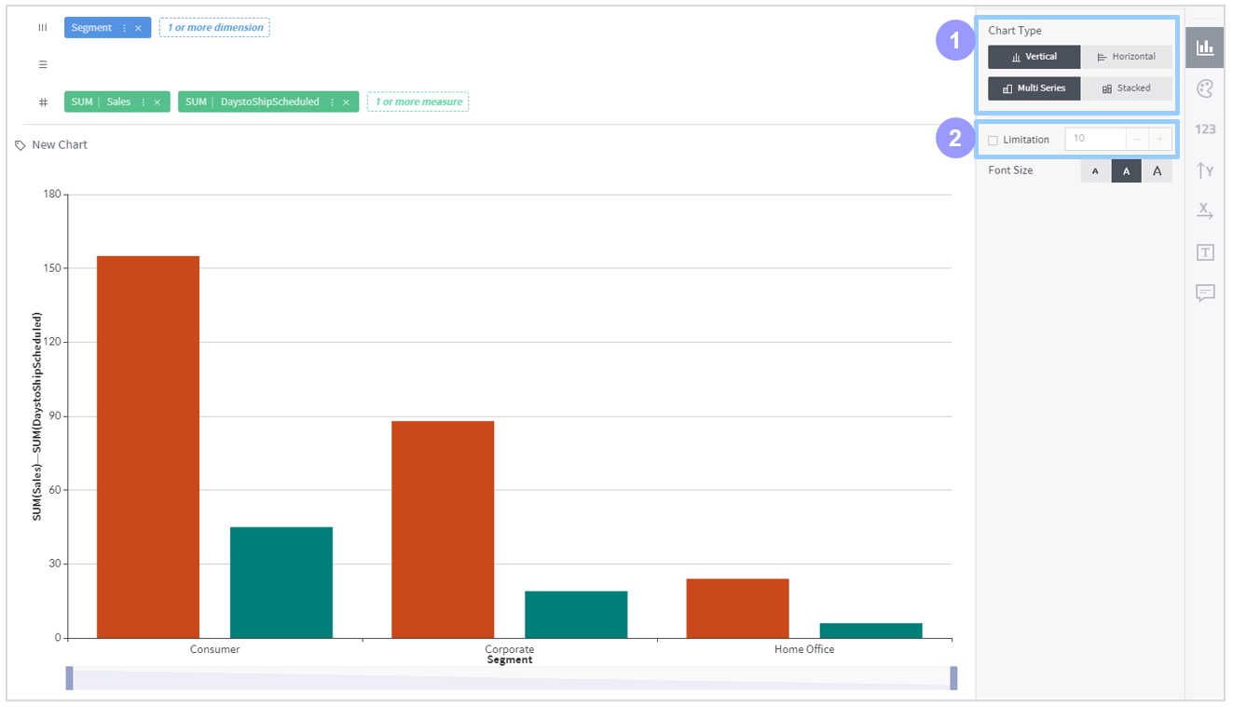This screenshot has height=707, width=1233.
Task: Open options menu on Segment pill
Action: (124, 28)
